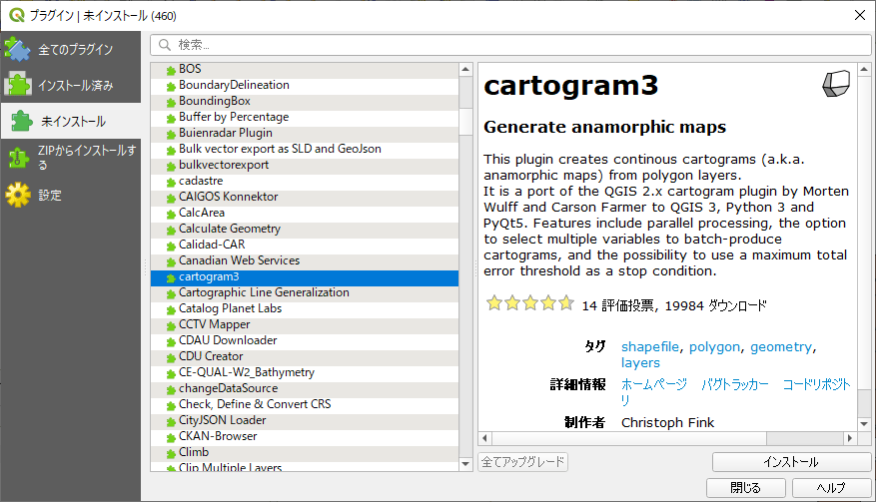
Task: Click the gear icon beside 設定
Action: point(18,195)
